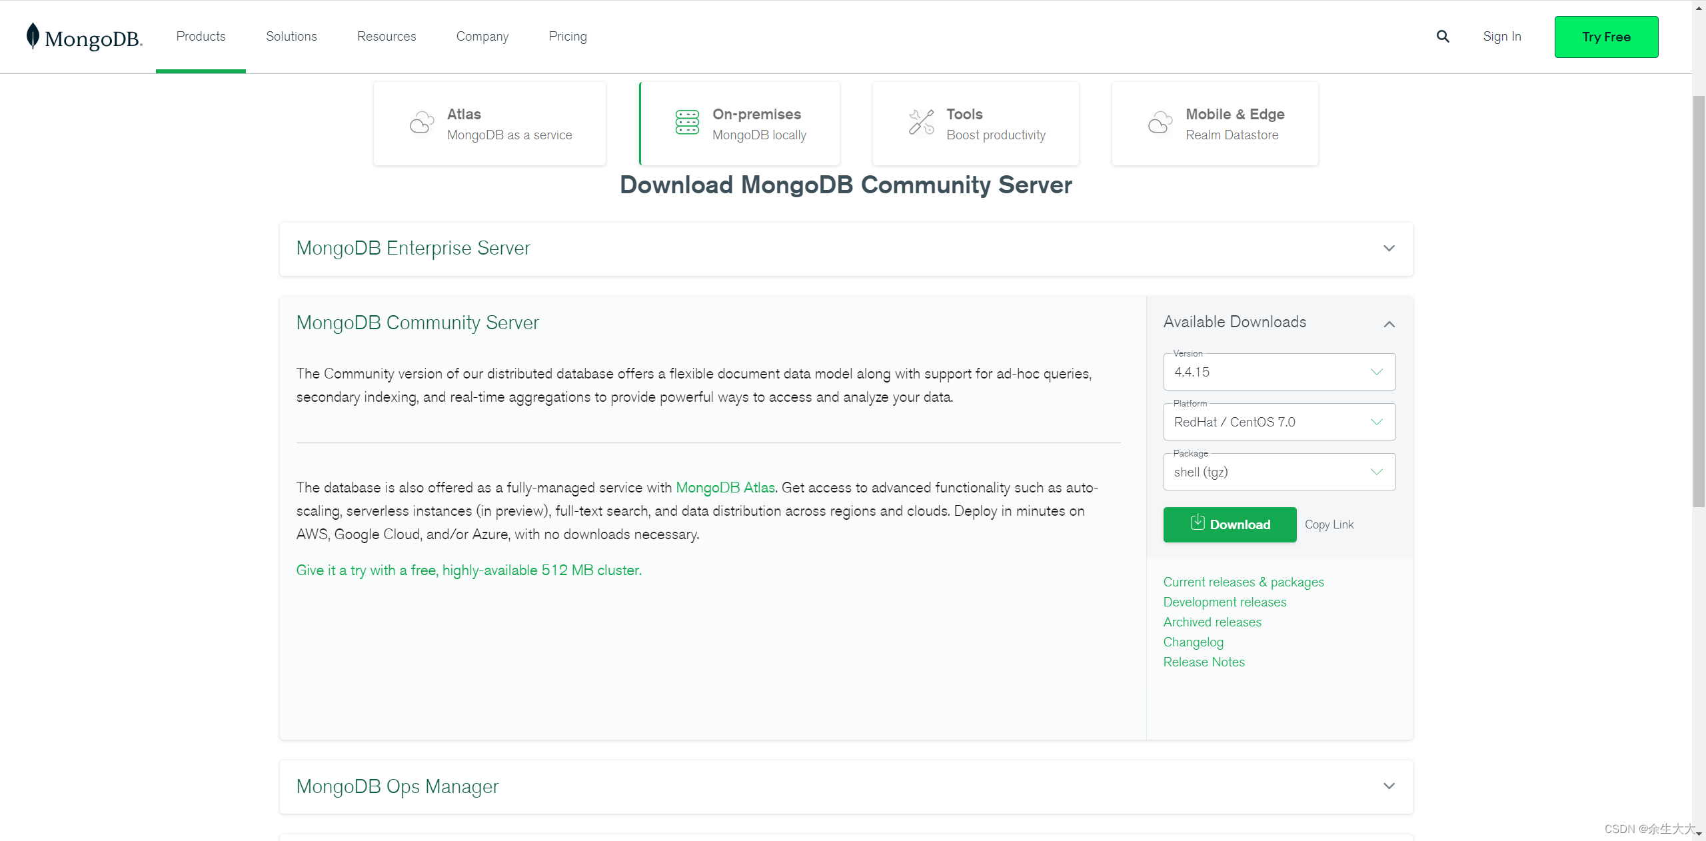
Task: Follow the MongoDB Atlas inline link
Action: point(725,488)
